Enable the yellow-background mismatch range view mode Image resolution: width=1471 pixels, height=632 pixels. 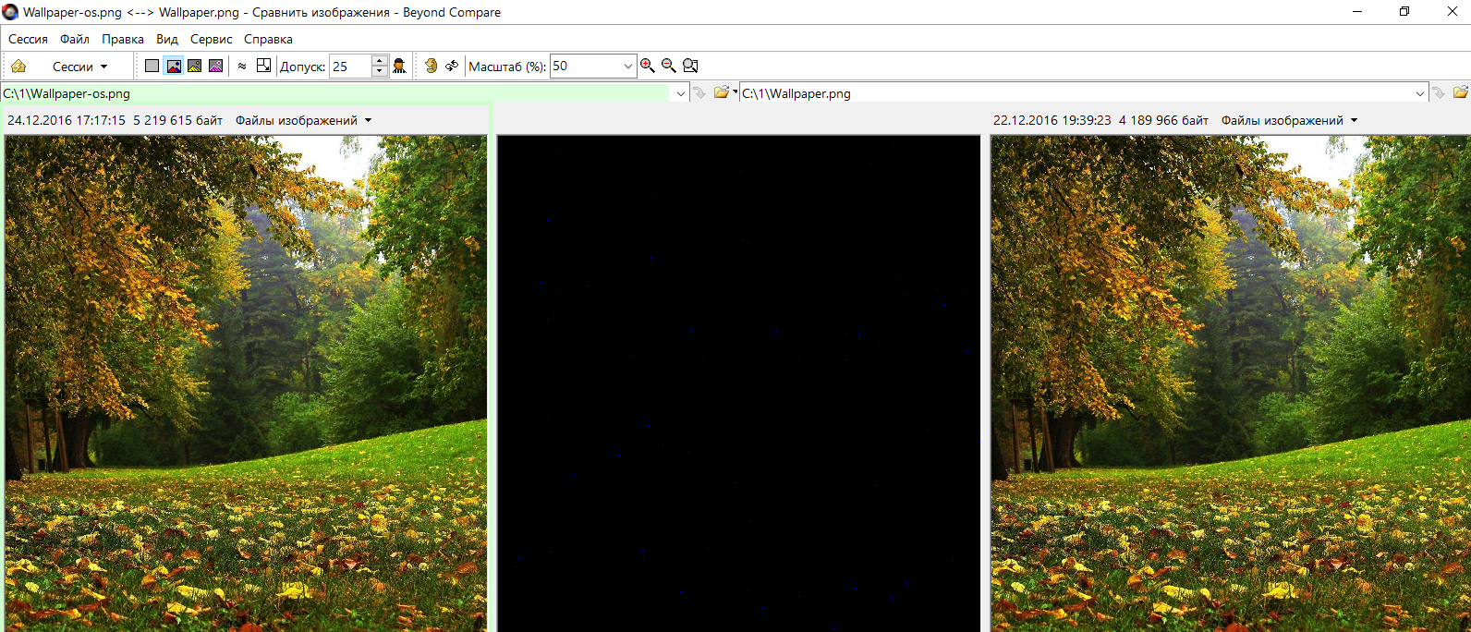coord(195,66)
